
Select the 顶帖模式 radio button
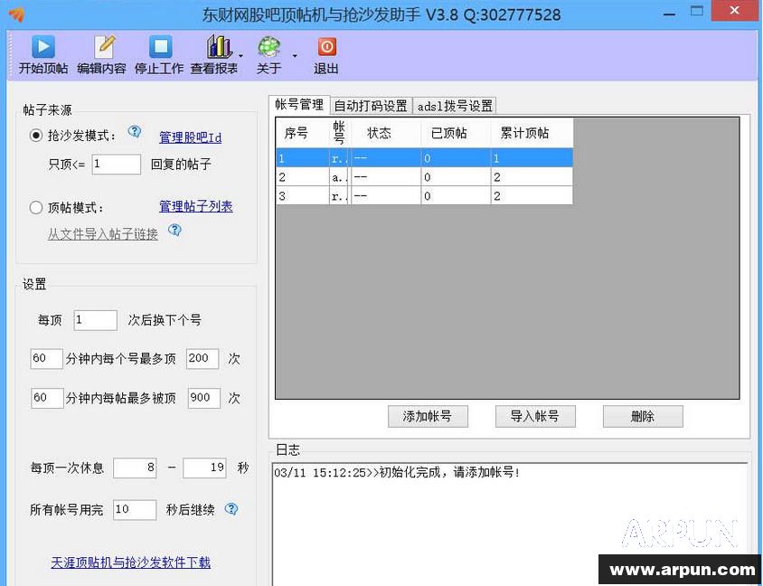point(34,207)
